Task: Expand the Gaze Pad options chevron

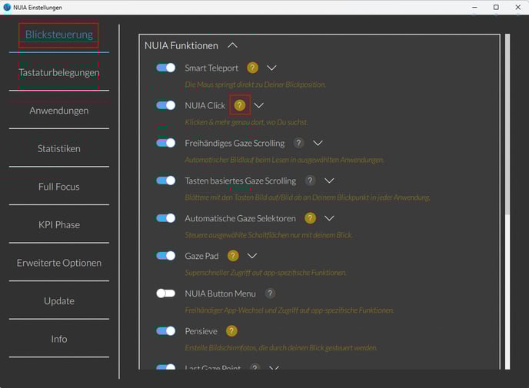Action: [x=252, y=256]
